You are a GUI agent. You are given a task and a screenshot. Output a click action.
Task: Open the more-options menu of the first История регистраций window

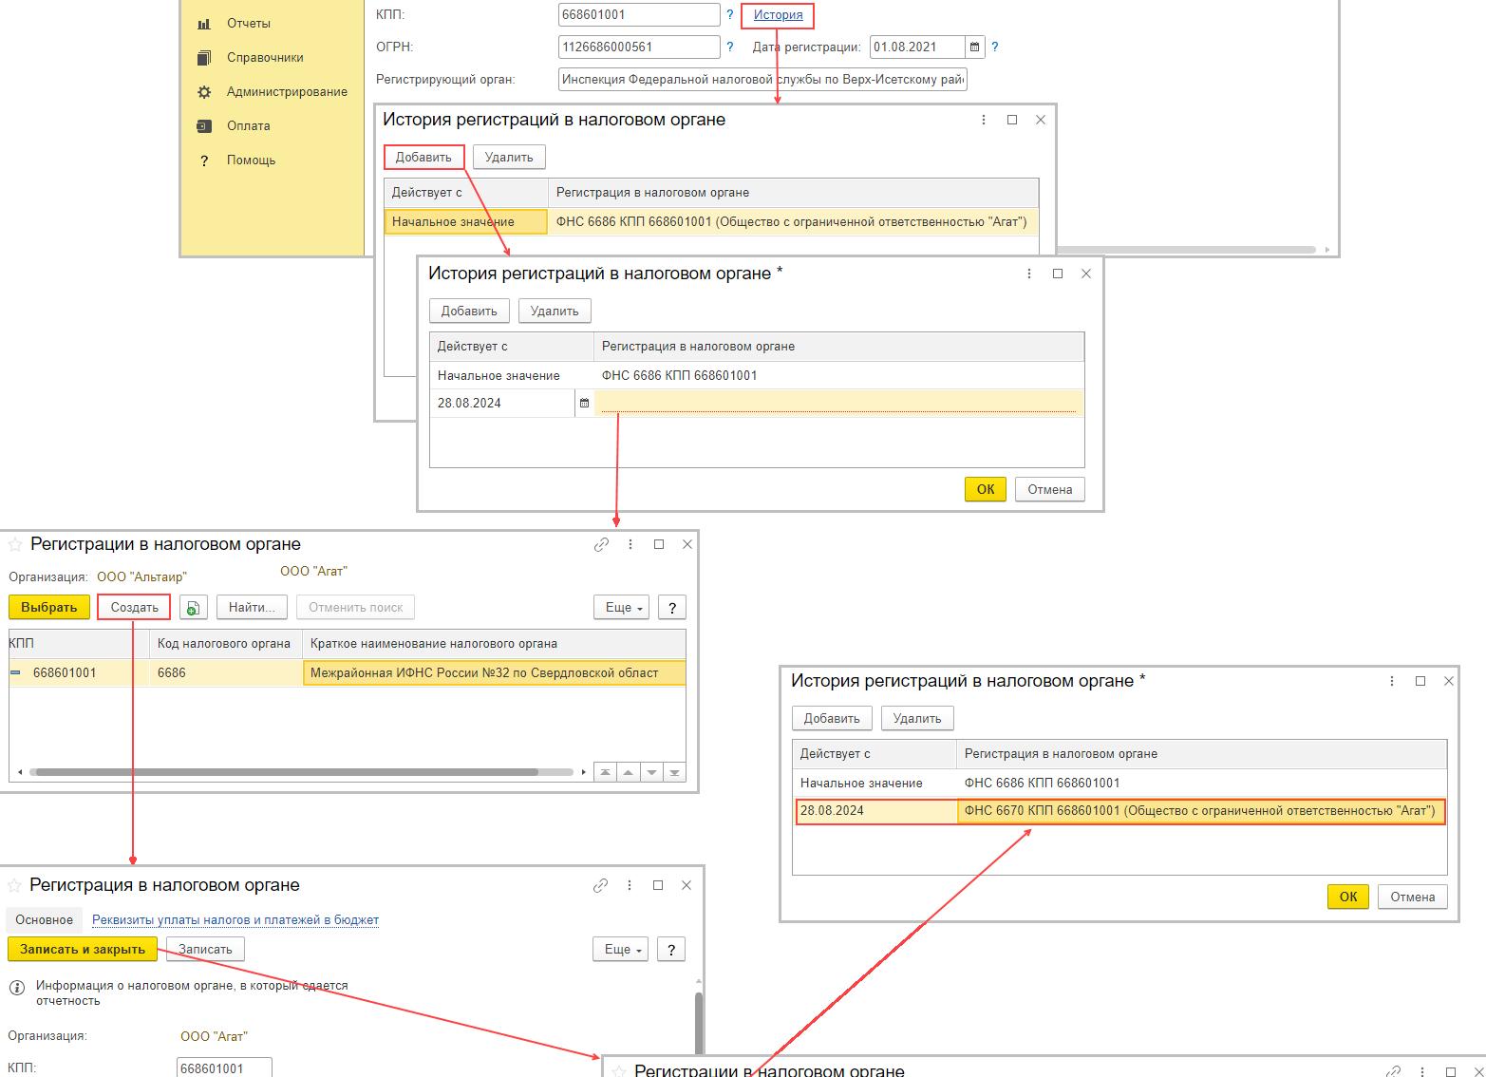point(984,120)
